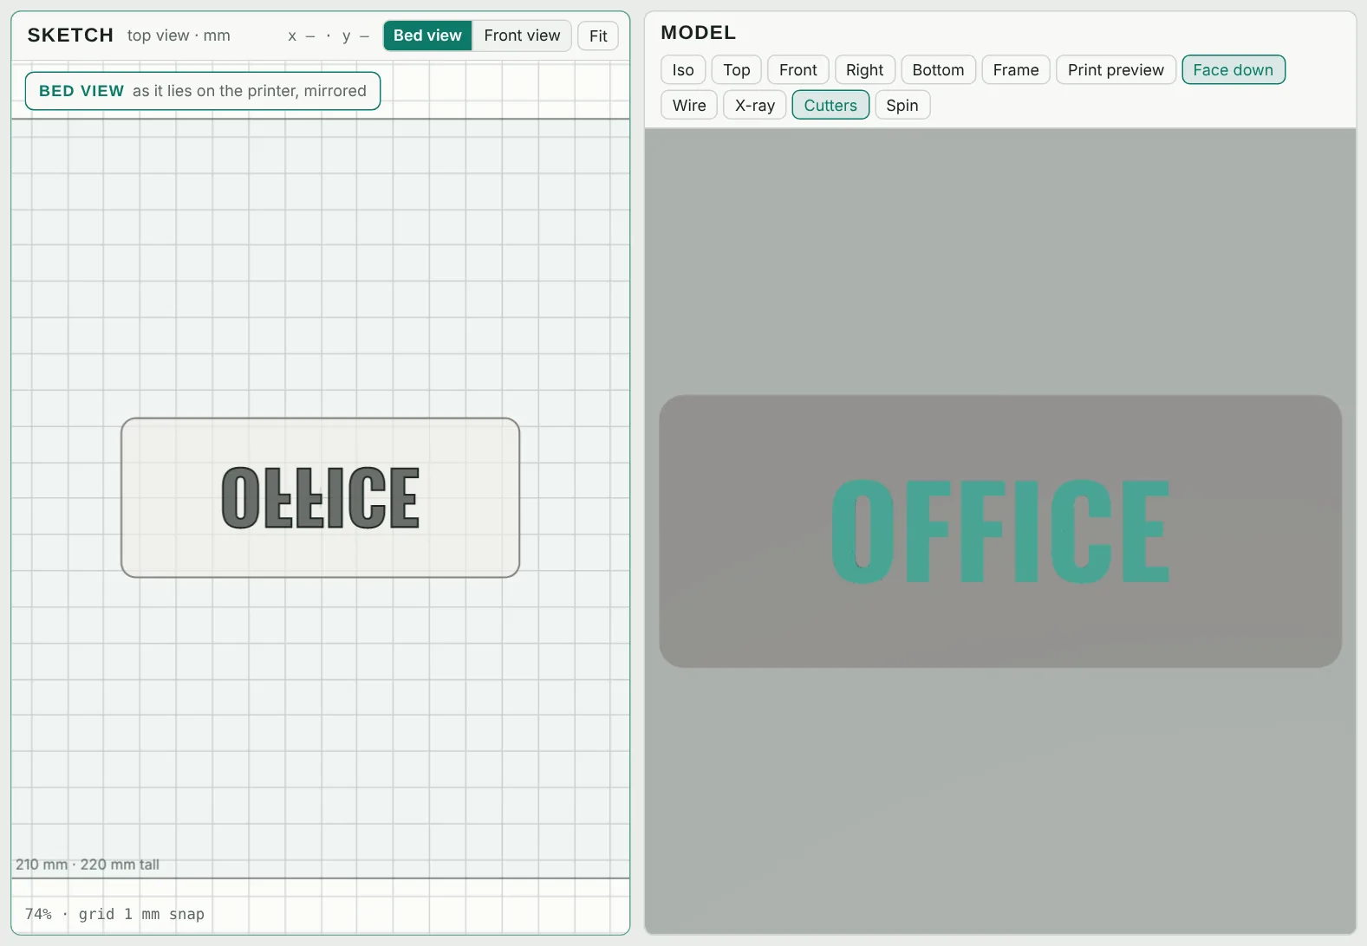
Task: Toggle Cutters visibility
Action: tap(830, 106)
